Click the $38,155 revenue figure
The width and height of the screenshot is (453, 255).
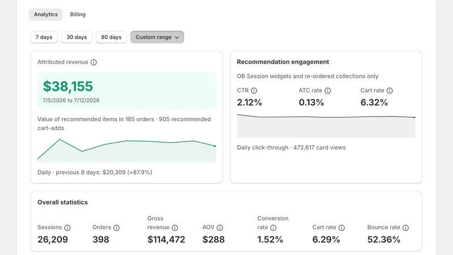tap(68, 86)
